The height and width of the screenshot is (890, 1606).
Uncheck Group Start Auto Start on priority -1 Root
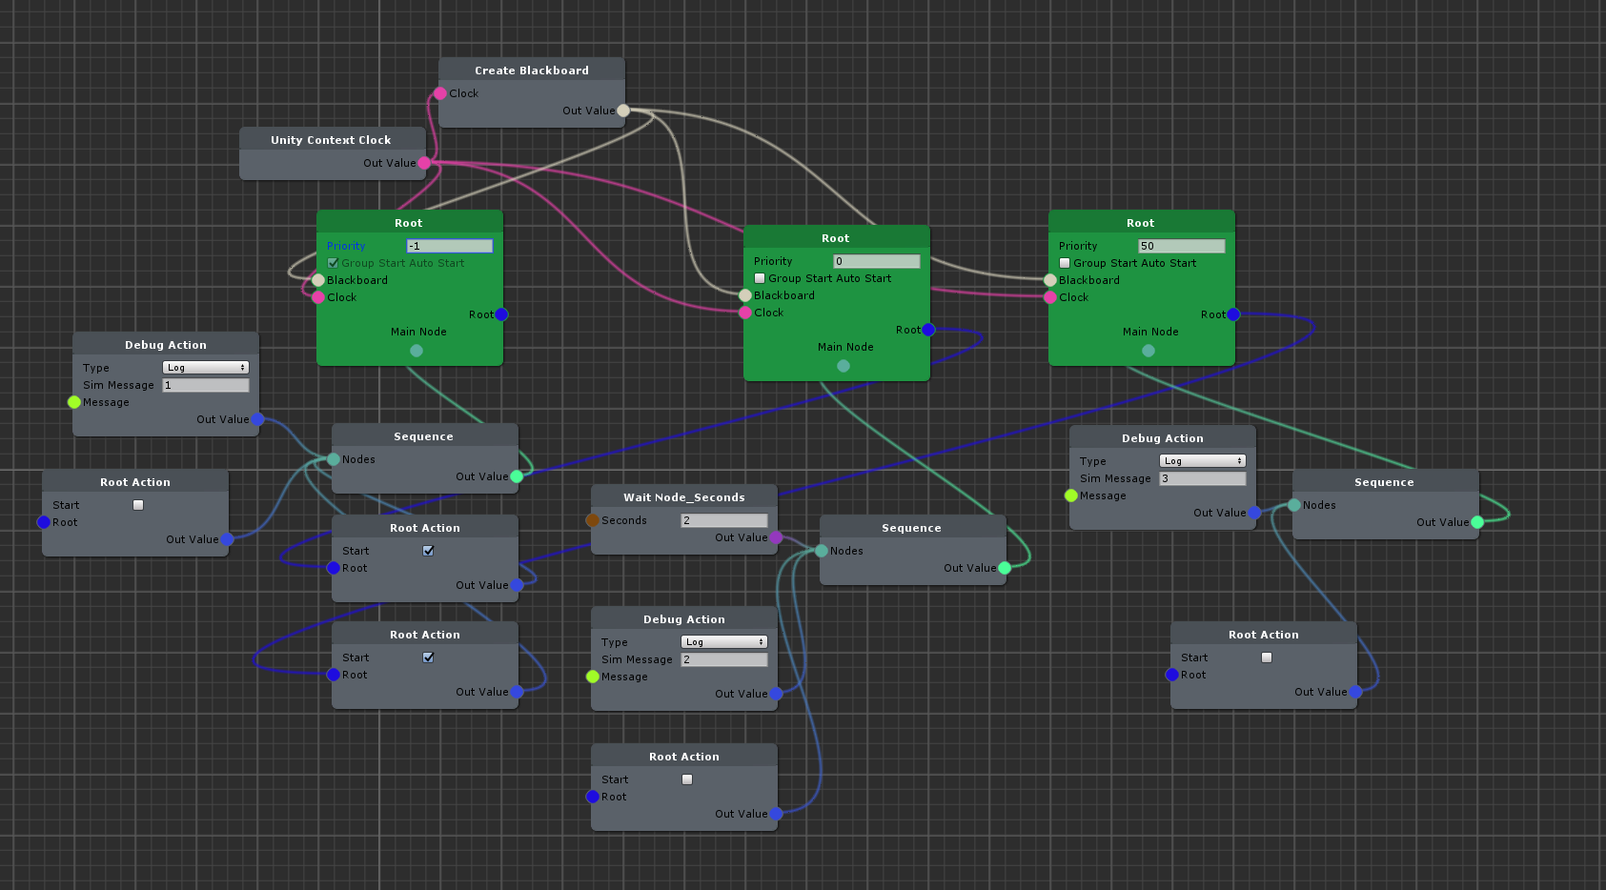point(333,263)
